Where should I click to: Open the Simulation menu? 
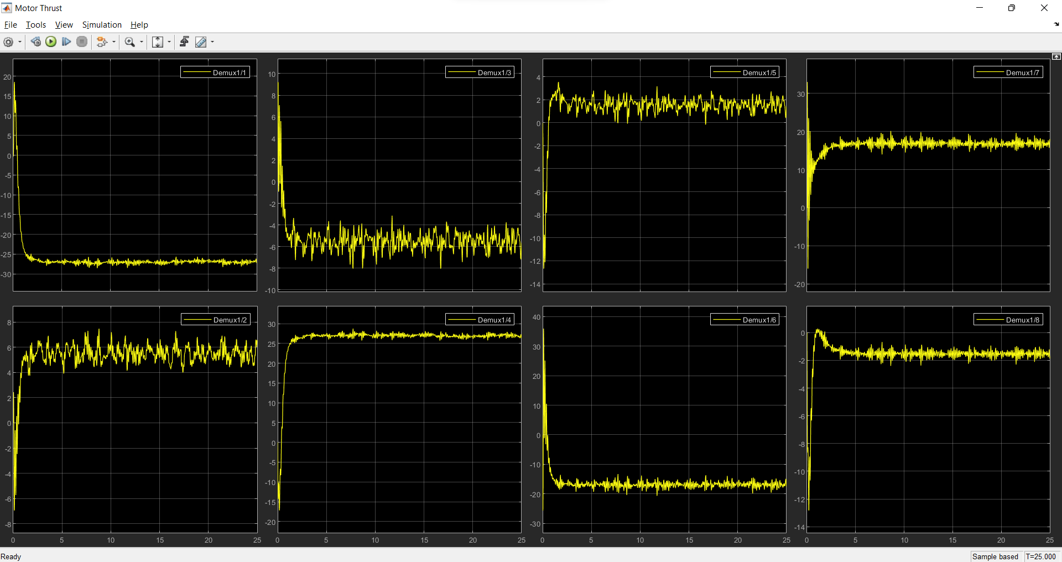tap(102, 25)
